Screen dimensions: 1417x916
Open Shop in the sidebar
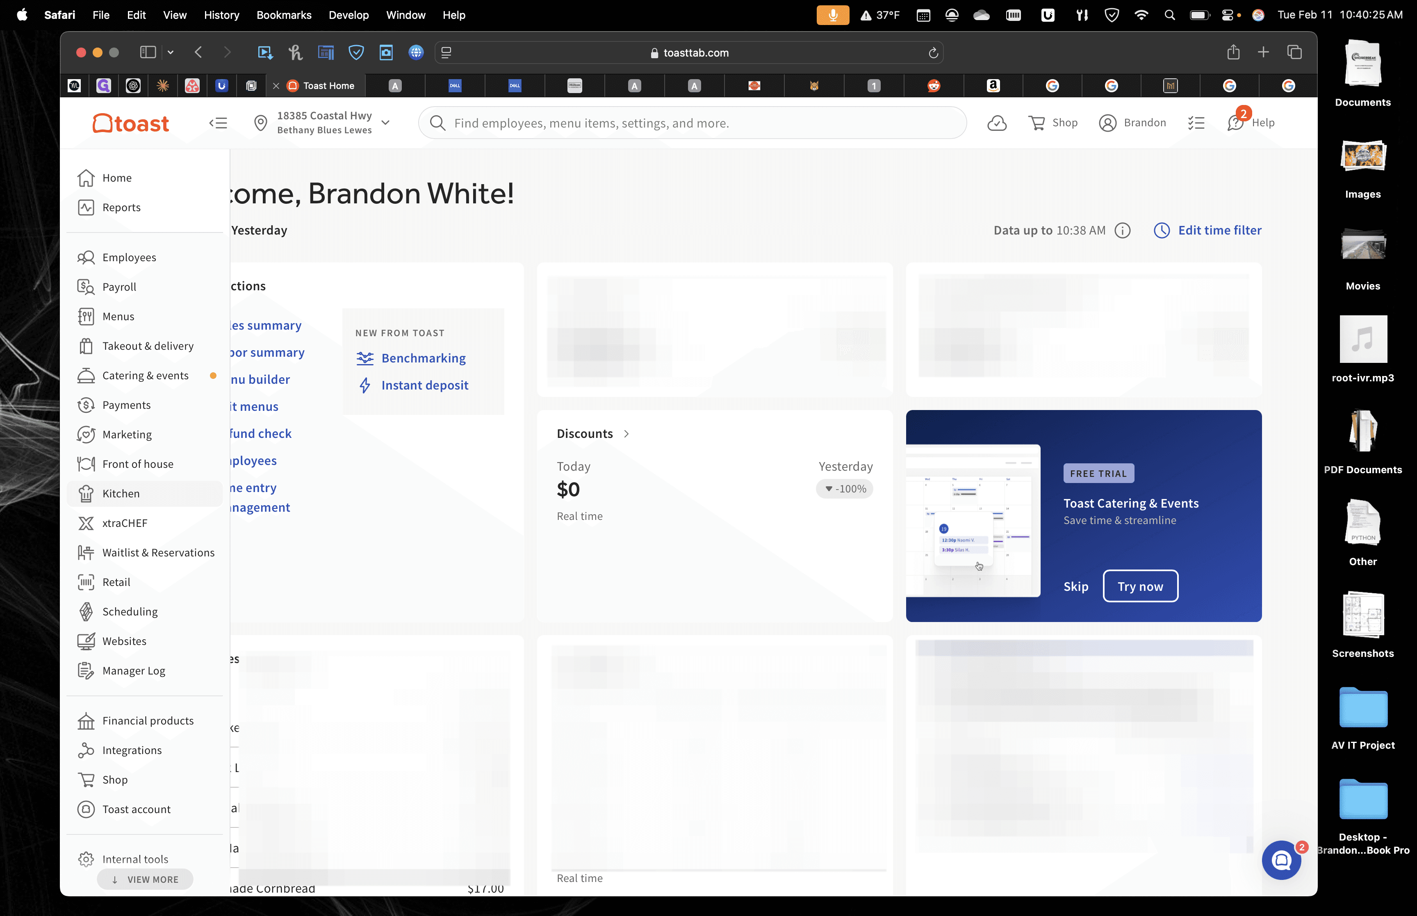point(144,779)
